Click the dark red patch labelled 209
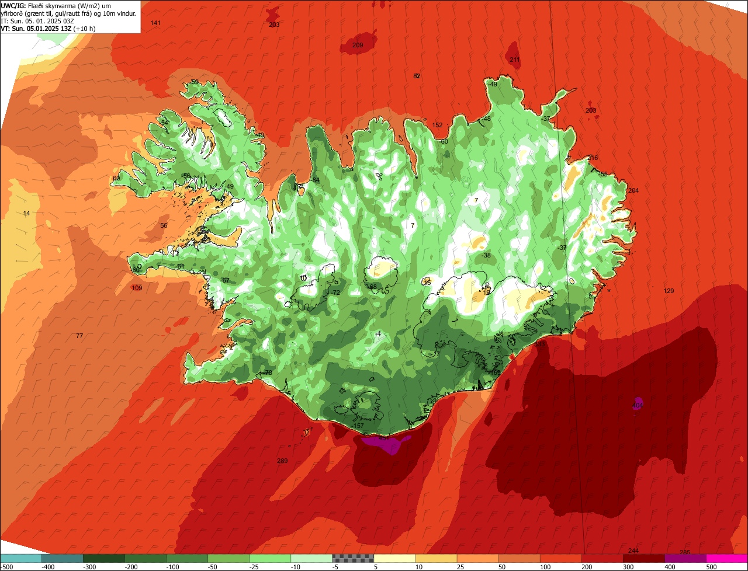Screen dimensions: 748x571 pyautogui.click(x=358, y=45)
